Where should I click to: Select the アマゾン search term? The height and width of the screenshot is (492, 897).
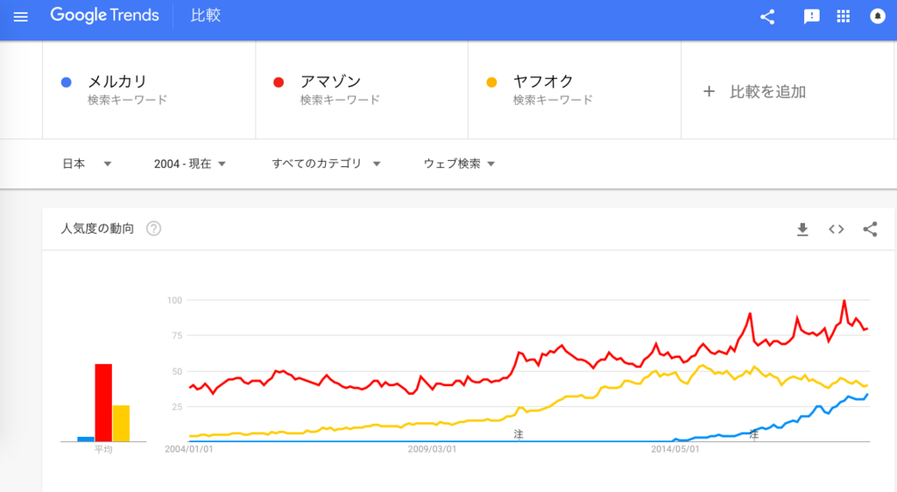(330, 81)
